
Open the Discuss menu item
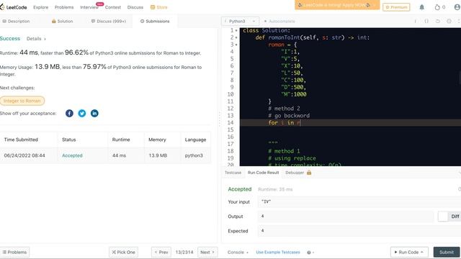pyautogui.click(x=135, y=7)
